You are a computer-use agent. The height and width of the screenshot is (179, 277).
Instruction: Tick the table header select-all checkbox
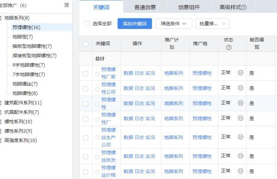point(86,44)
